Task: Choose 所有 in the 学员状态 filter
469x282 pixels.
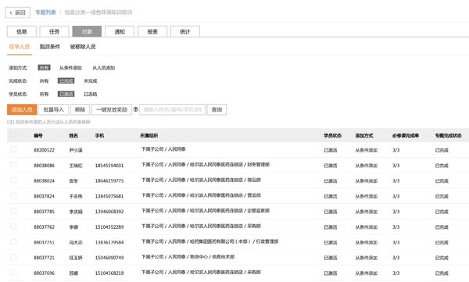Action: [44, 95]
